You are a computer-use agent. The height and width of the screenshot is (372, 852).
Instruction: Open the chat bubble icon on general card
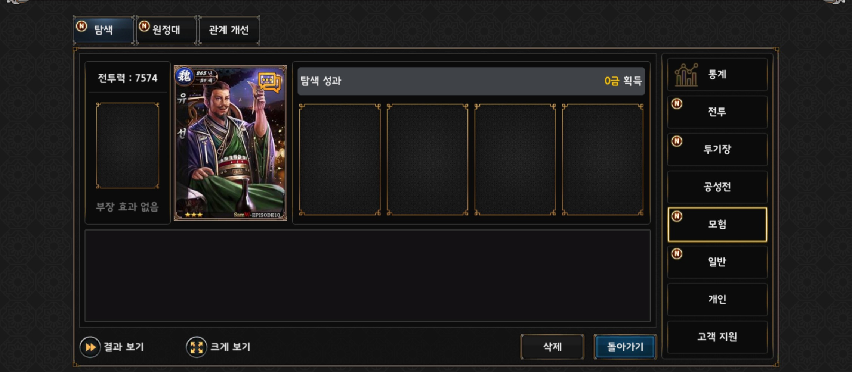click(x=269, y=82)
